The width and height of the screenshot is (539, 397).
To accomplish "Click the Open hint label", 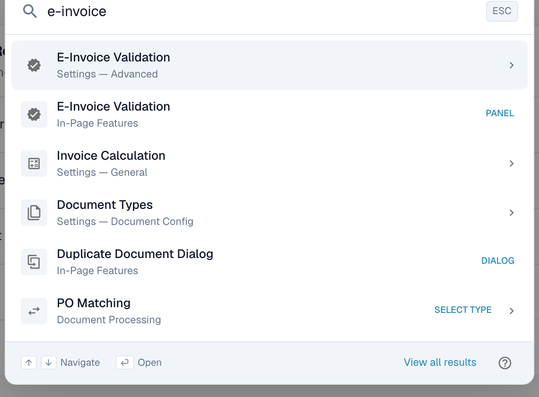I will click(149, 362).
